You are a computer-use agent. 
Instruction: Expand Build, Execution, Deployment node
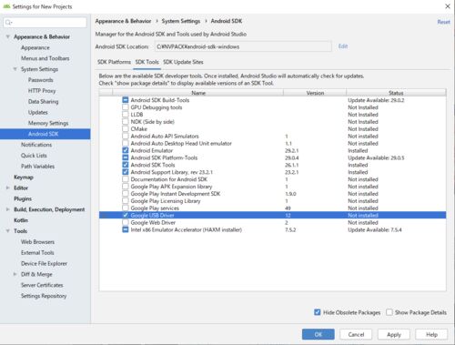coord(8,209)
